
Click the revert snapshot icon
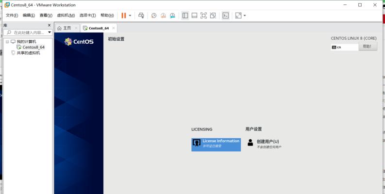[x=163, y=16]
